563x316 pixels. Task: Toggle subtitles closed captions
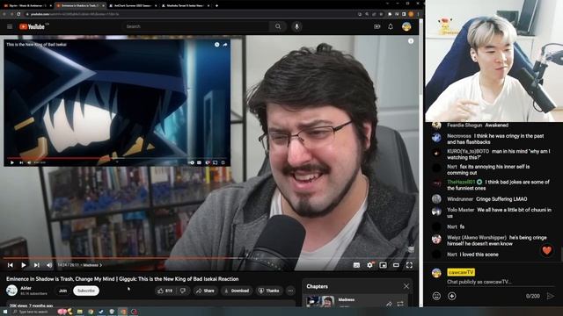tap(356, 265)
